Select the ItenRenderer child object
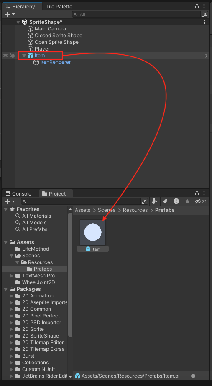The height and width of the screenshot is (386, 212). pyautogui.click(x=56, y=62)
